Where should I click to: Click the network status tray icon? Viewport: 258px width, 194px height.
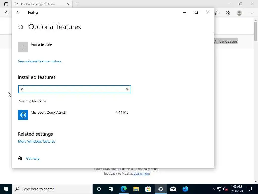click(x=219, y=189)
